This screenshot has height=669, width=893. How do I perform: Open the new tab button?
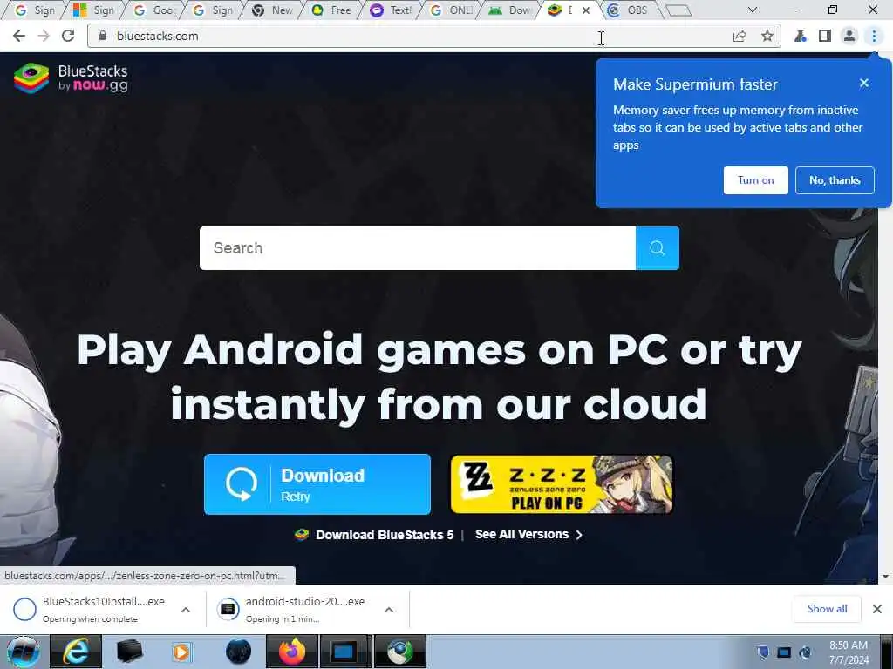(x=678, y=10)
